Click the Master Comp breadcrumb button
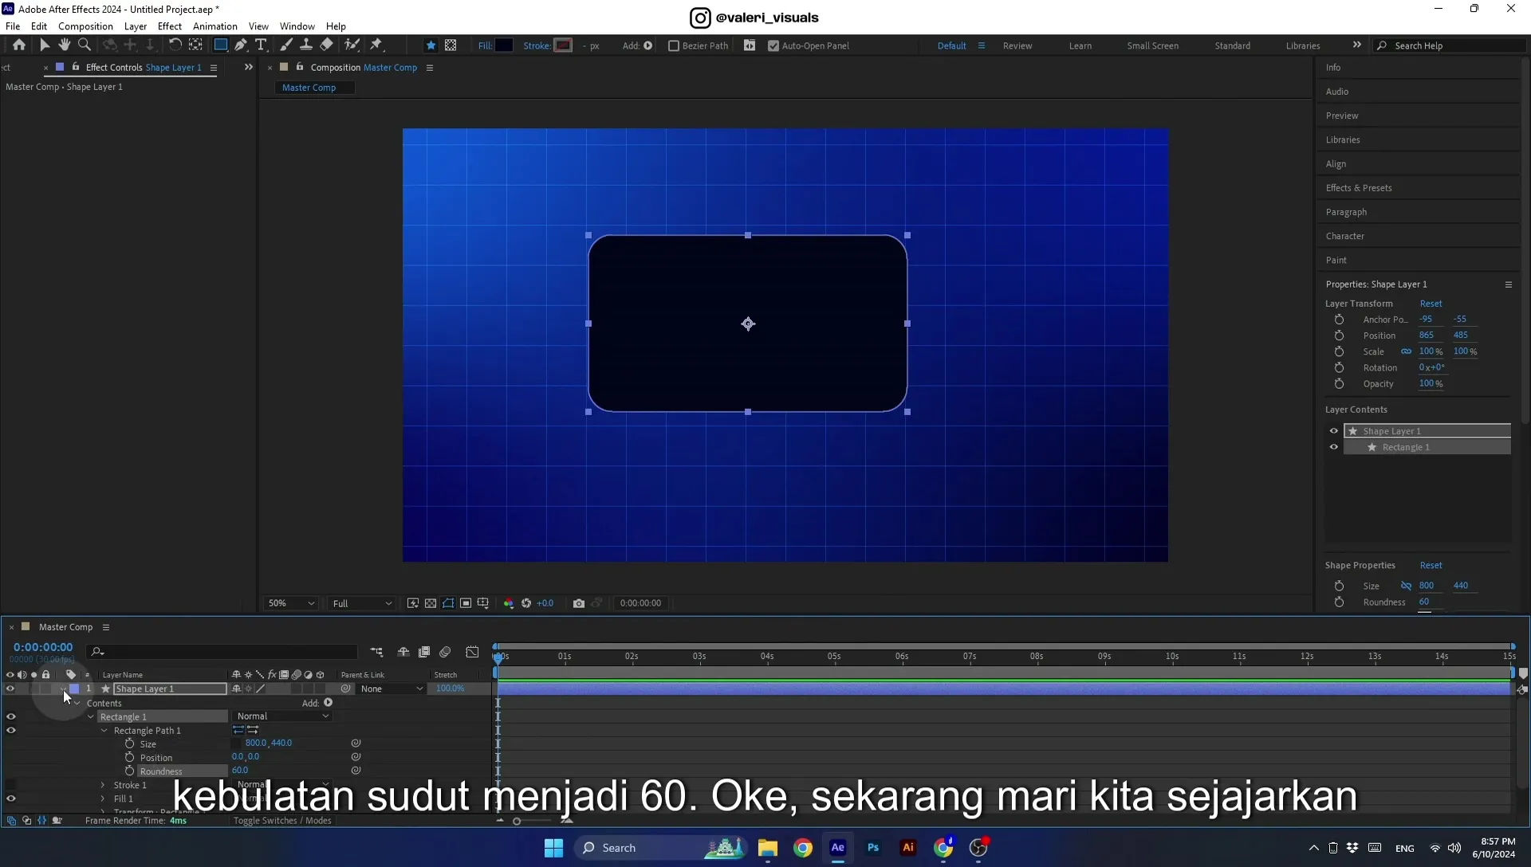Viewport: 1531px width, 867px height. [x=314, y=88]
